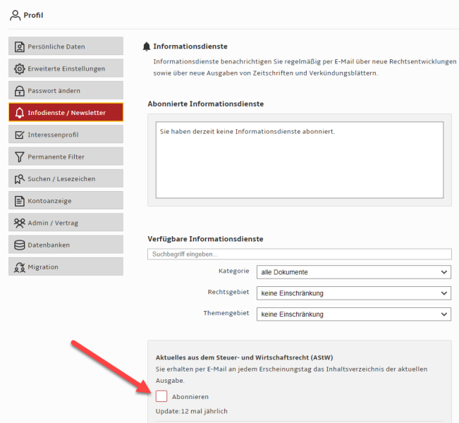
Task: Open Suchen / Lesezeichen menu entry
Action: click(66, 178)
